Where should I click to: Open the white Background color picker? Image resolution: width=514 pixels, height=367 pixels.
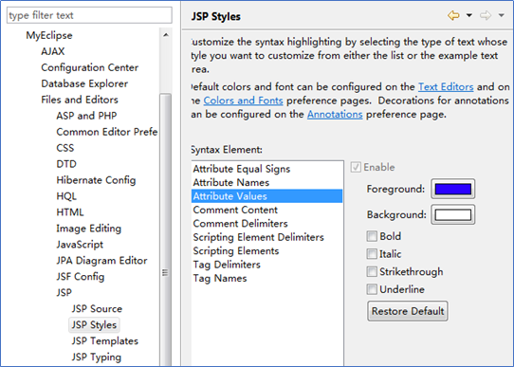point(453,214)
